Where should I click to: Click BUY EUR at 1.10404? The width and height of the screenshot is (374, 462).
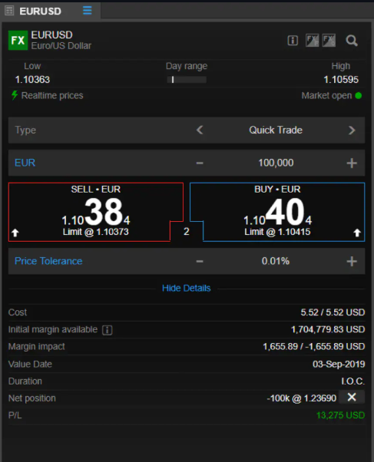click(277, 212)
